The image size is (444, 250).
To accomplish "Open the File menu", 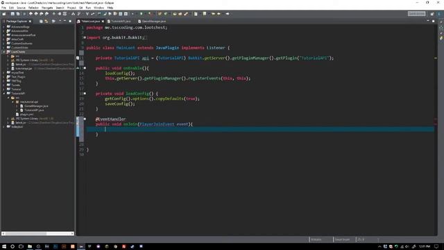I will tap(3, 8).
